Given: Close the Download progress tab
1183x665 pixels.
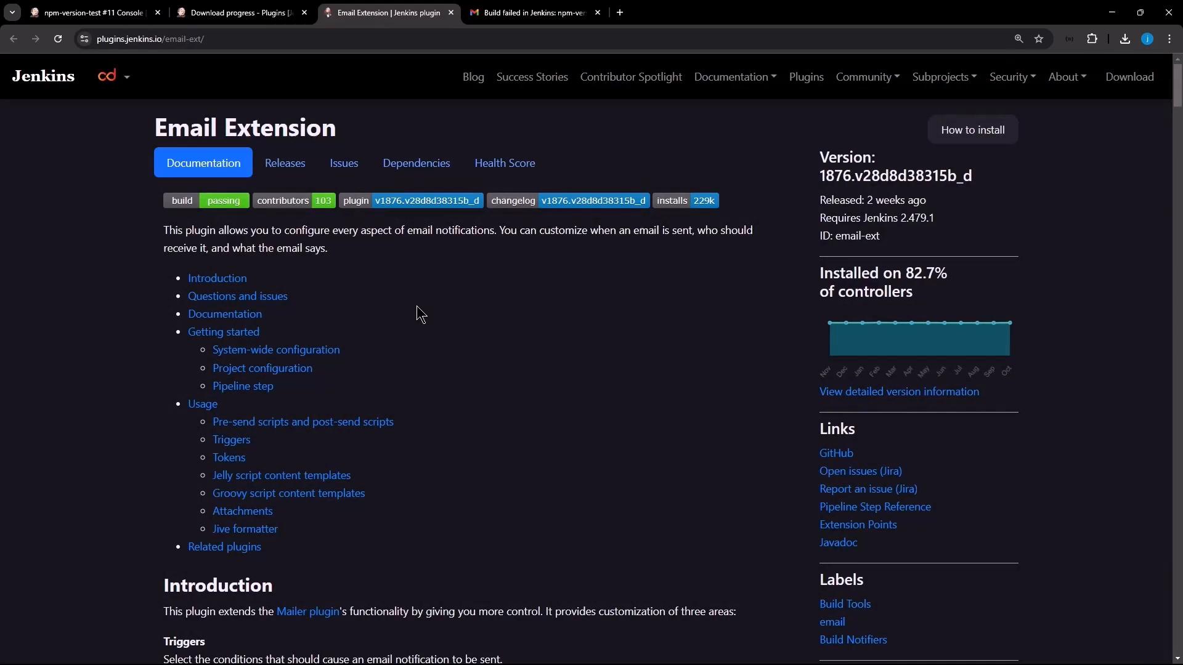Looking at the screenshot, I should pos(304,12).
